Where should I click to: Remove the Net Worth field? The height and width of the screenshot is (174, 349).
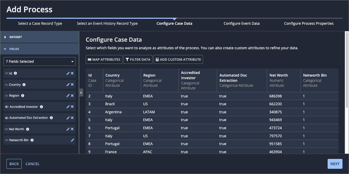click(x=72, y=129)
